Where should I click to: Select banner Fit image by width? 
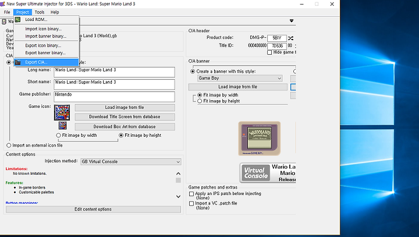coord(200,95)
